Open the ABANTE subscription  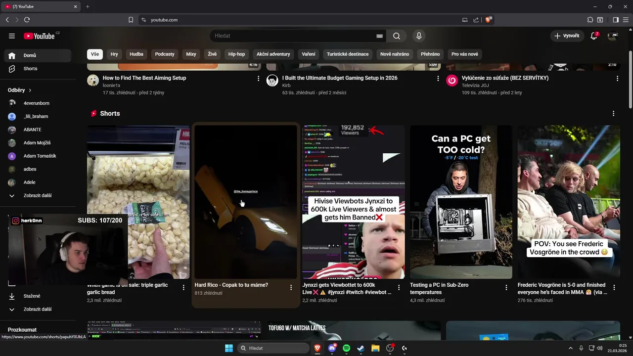click(x=37, y=130)
